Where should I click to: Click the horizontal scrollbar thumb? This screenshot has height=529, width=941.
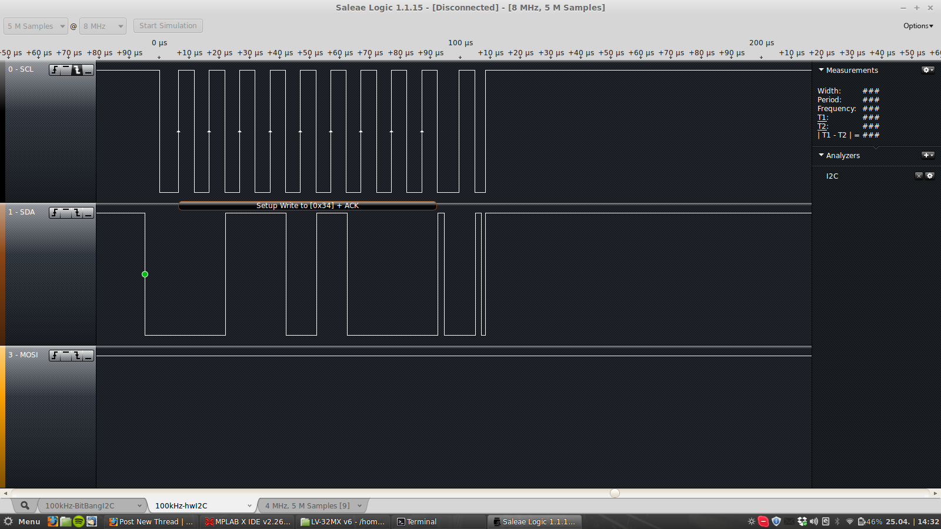click(x=615, y=493)
